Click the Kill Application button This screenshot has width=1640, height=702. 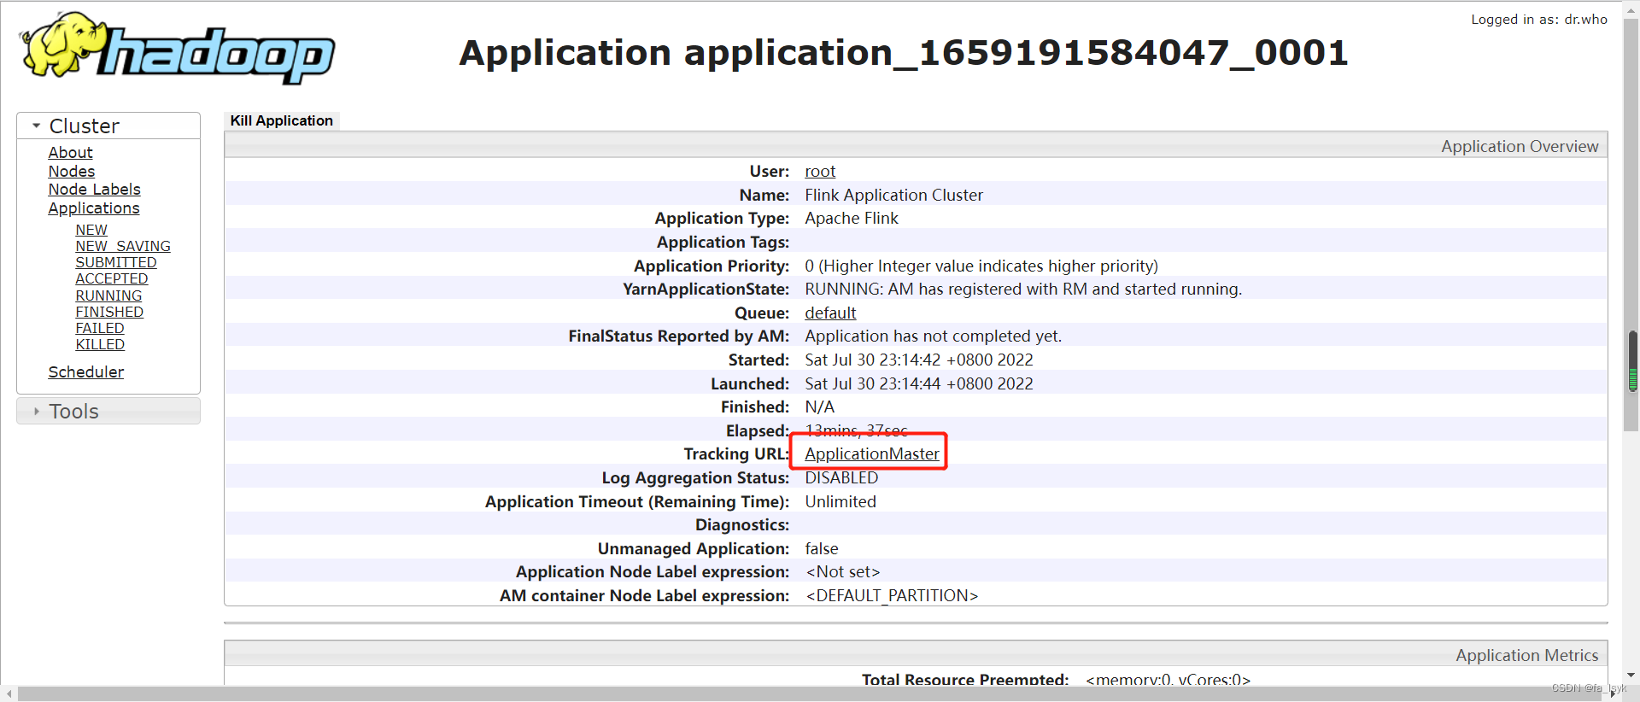pyautogui.click(x=282, y=120)
